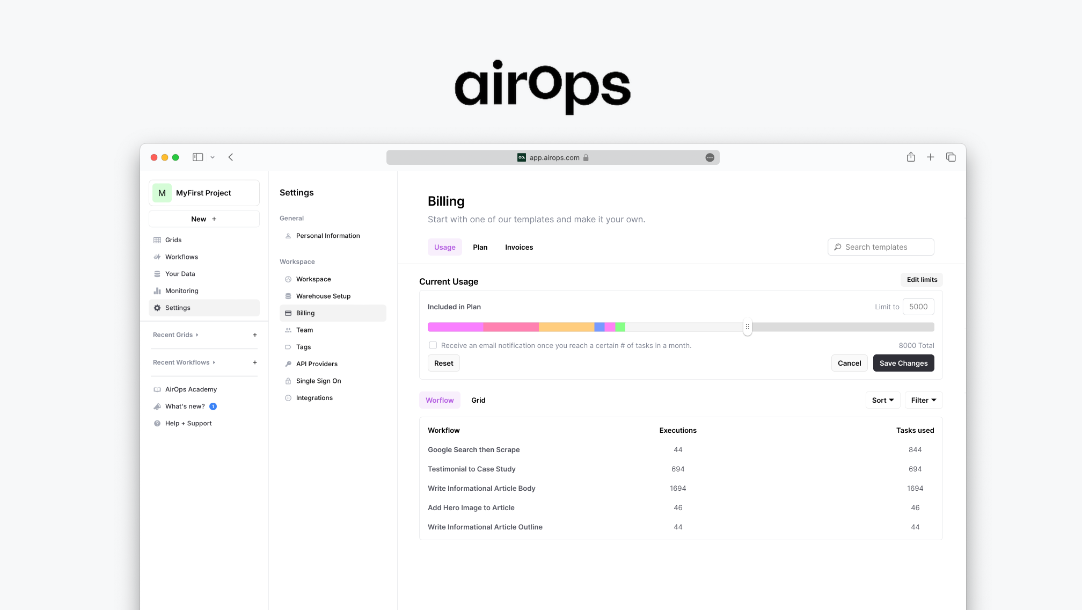Open the Filter dropdown
Screen dimensions: 1082x610
pos(923,401)
